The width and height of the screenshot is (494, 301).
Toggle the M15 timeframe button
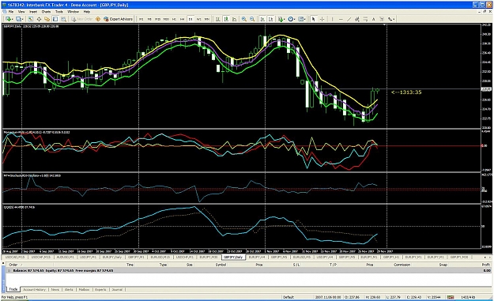pyautogui.click(x=157, y=19)
